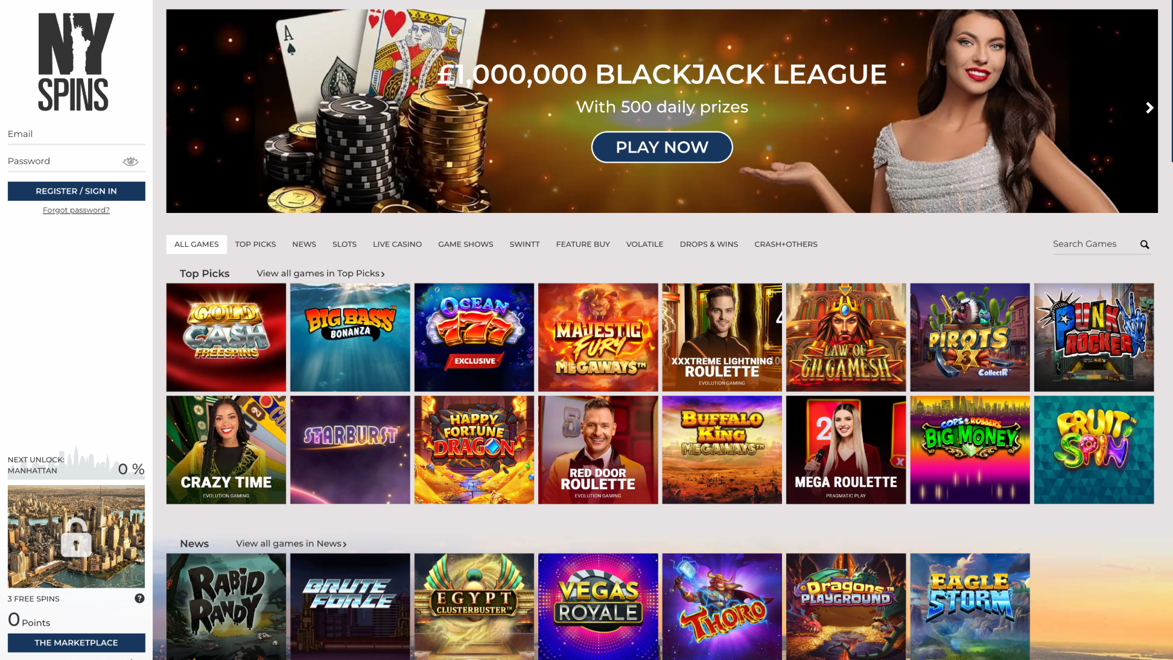Open the Big Bass Bonanza tile

point(350,337)
